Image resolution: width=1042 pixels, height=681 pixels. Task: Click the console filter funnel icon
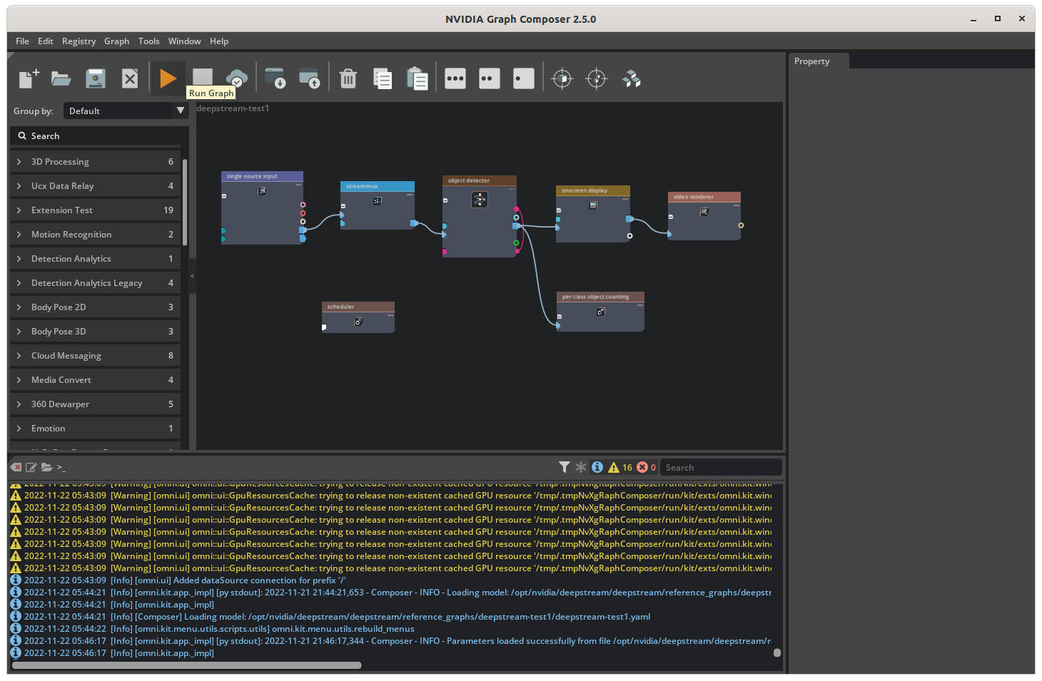565,467
